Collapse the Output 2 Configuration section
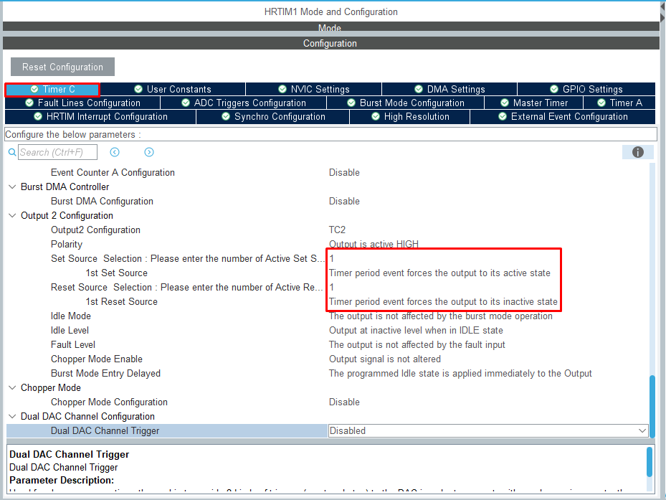Image resolution: width=666 pixels, height=500 pixels. coord(12,215)
